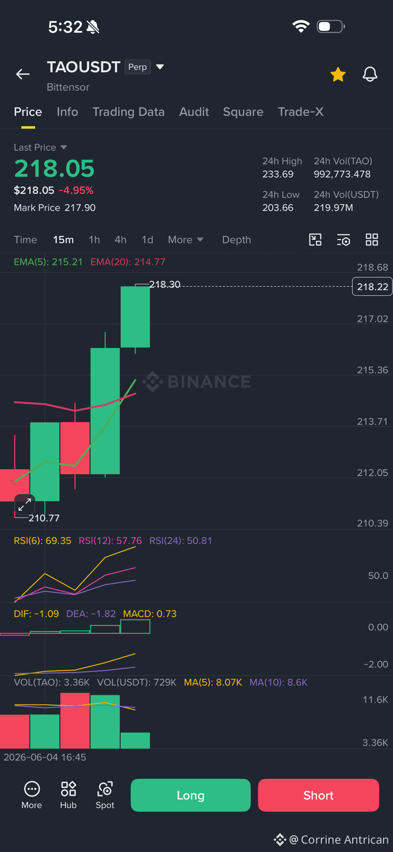Select the 1h chart interval

coord(94,240)
